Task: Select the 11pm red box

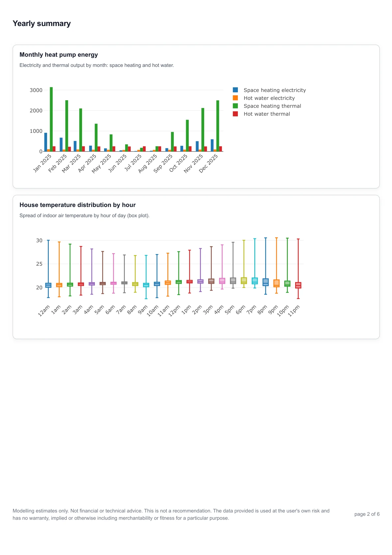Action: pos(298,285)
